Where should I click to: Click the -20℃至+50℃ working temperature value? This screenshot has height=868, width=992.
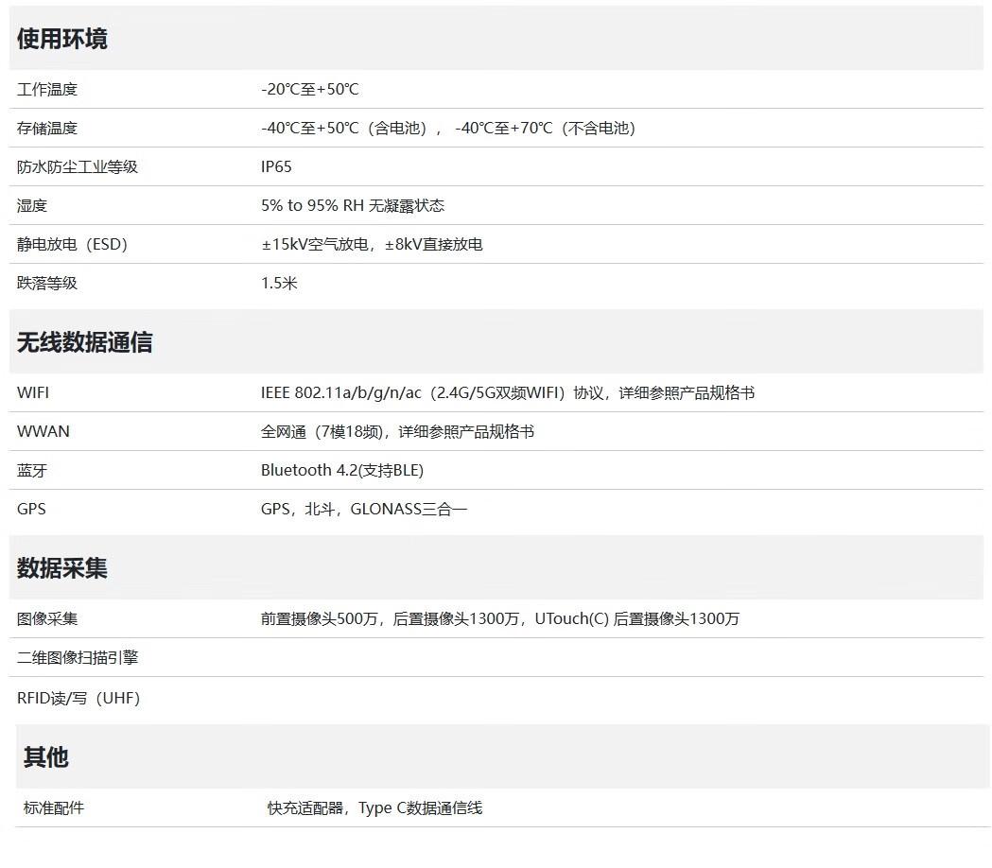pos(310,90)
